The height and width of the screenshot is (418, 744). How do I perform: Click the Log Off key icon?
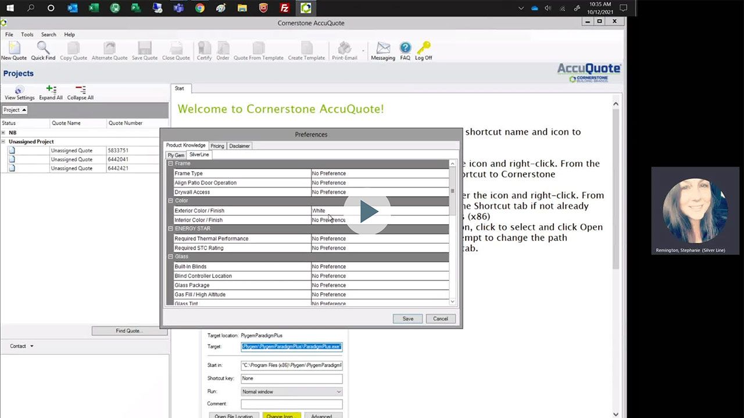tap(424, 51)
